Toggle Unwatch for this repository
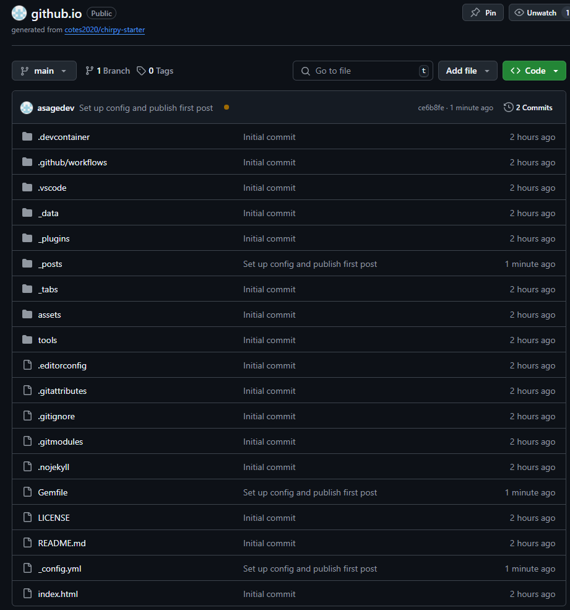 pyautogui.click(x=539, y=13)
